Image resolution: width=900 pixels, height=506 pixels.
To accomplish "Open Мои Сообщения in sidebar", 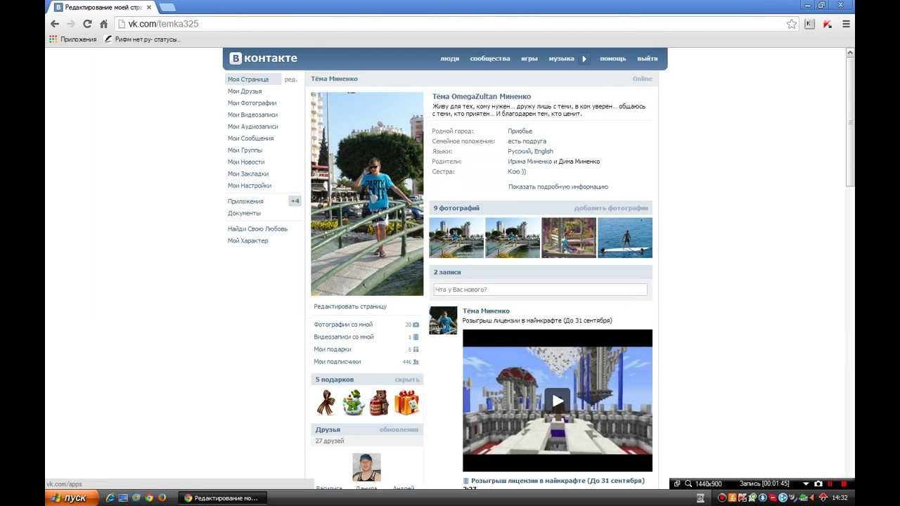I will click(x=250, y=138).
